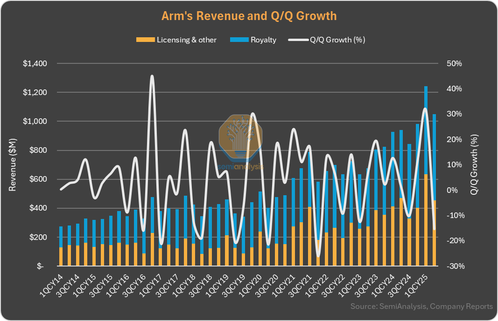Click the blue Royalty legend swatch
Viewport: 498px width, 321px height.
click(239, 40)
